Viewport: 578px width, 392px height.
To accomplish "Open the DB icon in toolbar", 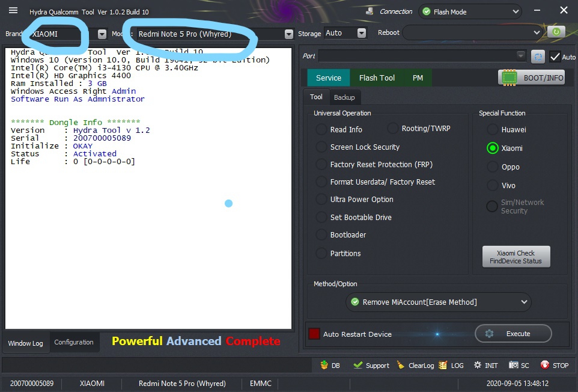I will coord(324,365).
